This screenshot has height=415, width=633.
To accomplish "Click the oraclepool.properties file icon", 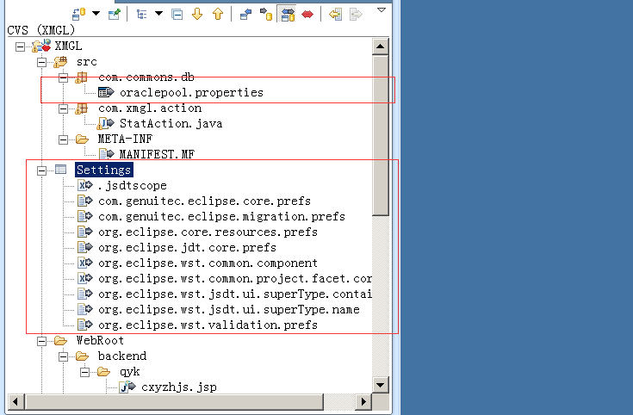I will 106,92.
